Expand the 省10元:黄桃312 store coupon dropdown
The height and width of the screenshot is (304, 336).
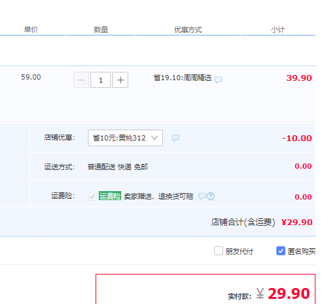pos(125,138)
